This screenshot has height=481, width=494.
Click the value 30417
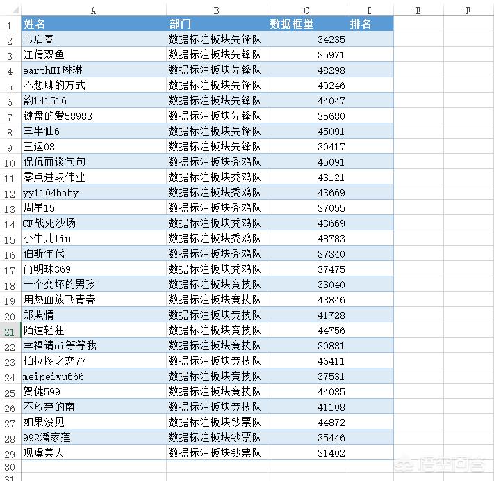331,147
